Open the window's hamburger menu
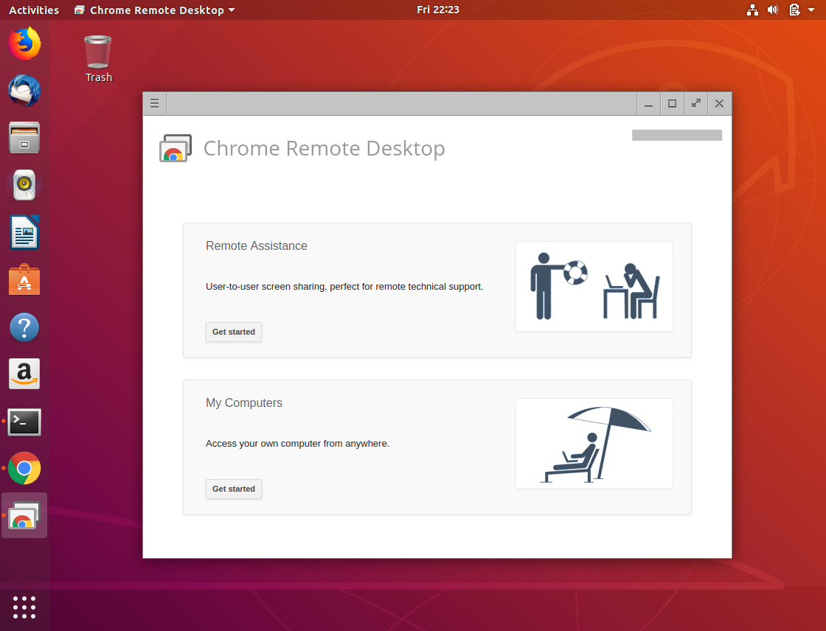The height and width of the screenshot is (631, 826). coord(154,103)
